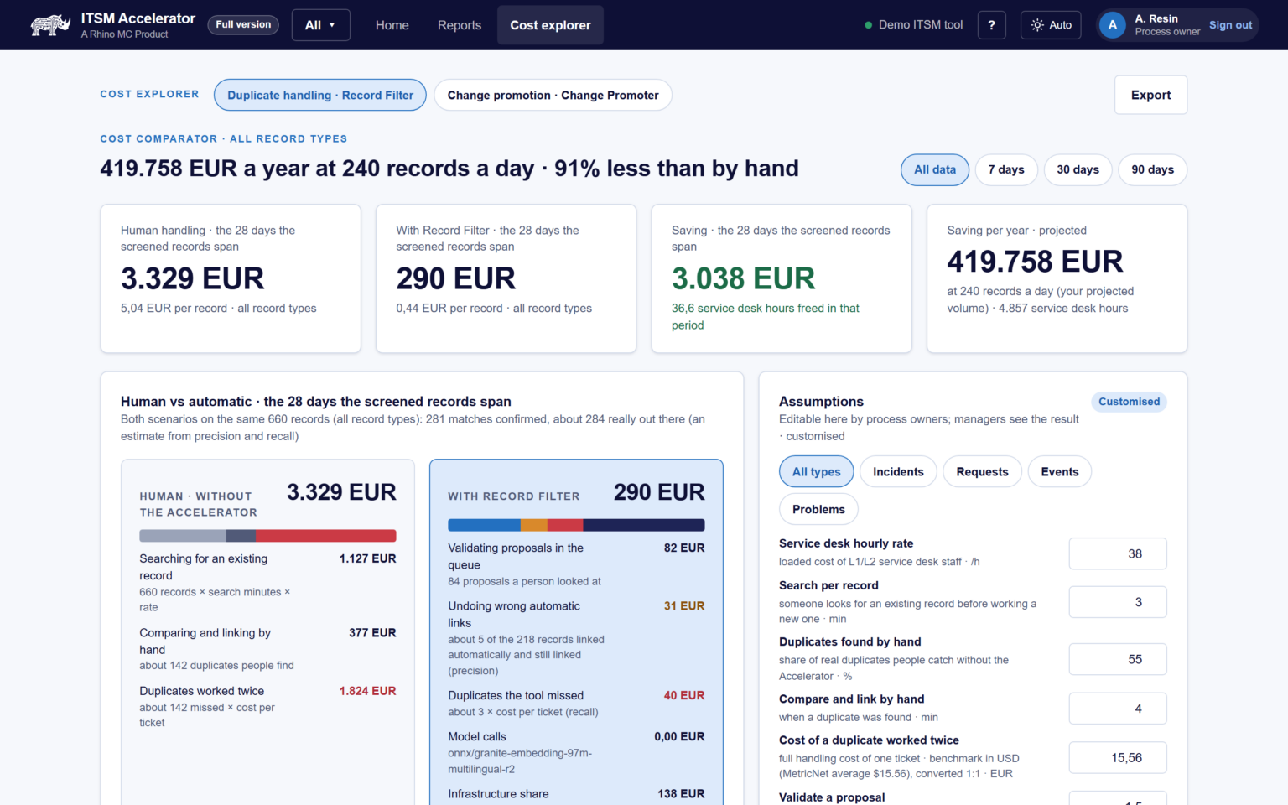Go to the Home menu item
The width and height of the screenshot is (1288, 805).
click(392, 25)
